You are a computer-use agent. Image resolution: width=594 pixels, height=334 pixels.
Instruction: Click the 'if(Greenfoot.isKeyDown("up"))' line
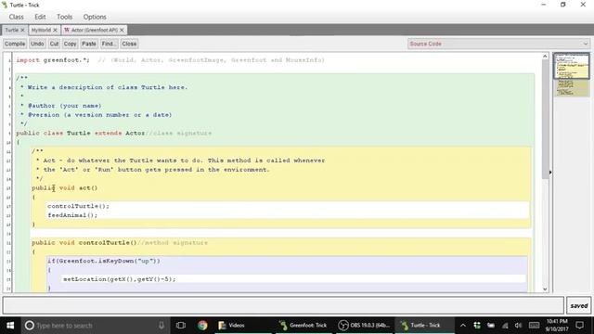coord(104,261)
